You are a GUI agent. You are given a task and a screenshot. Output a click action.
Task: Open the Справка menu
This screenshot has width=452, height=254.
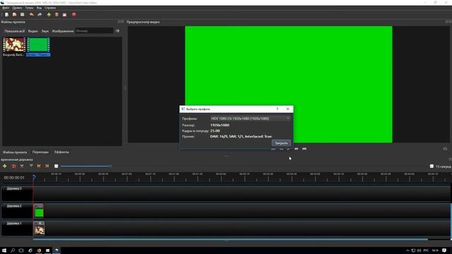tap(50, 8)
